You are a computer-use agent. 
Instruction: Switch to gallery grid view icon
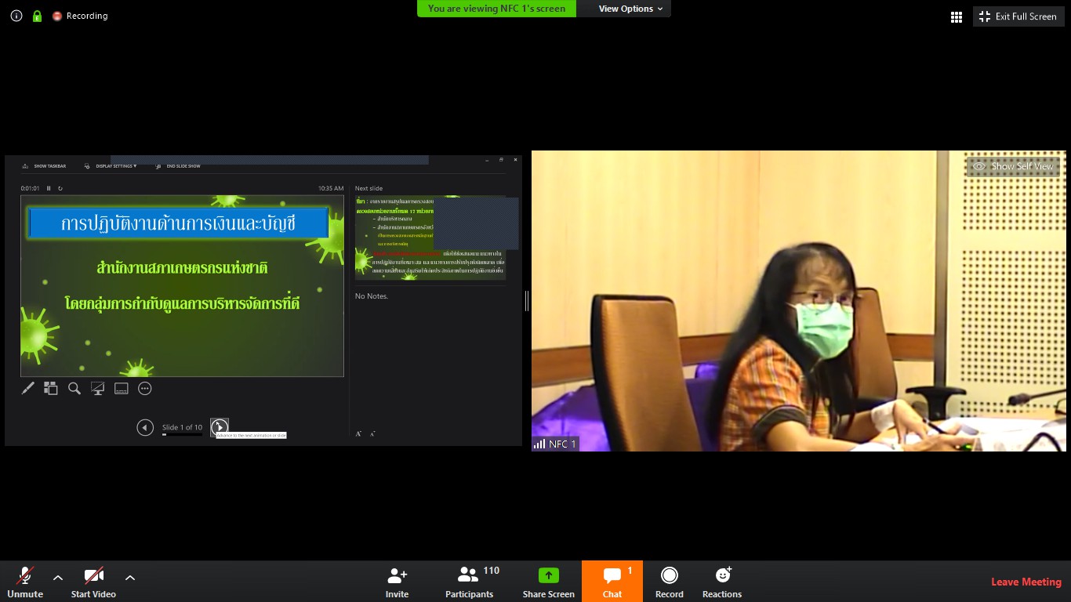(957, 16)
